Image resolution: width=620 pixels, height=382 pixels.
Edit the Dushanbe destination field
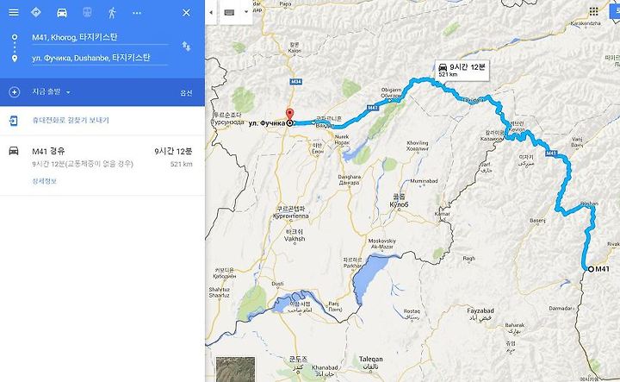[100, 58]
